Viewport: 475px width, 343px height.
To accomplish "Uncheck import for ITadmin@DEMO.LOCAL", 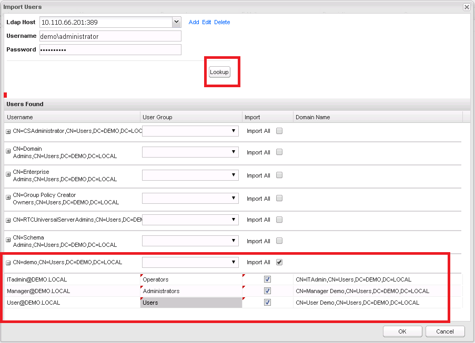I will pos(267,279).
